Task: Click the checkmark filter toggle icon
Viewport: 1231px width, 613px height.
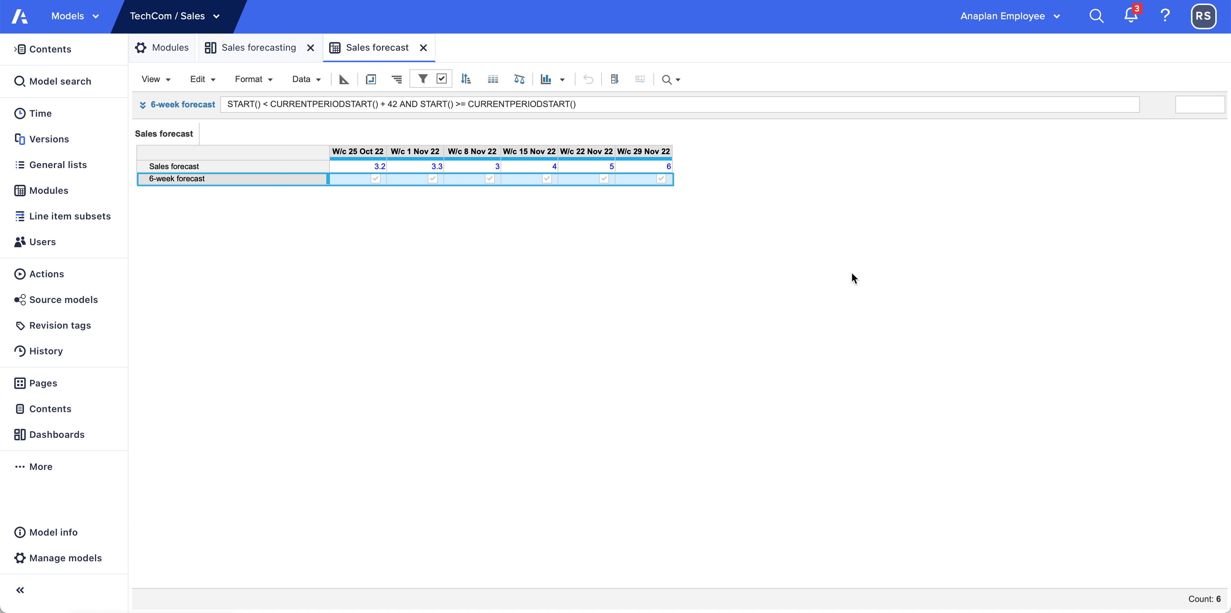Action: 441,78
